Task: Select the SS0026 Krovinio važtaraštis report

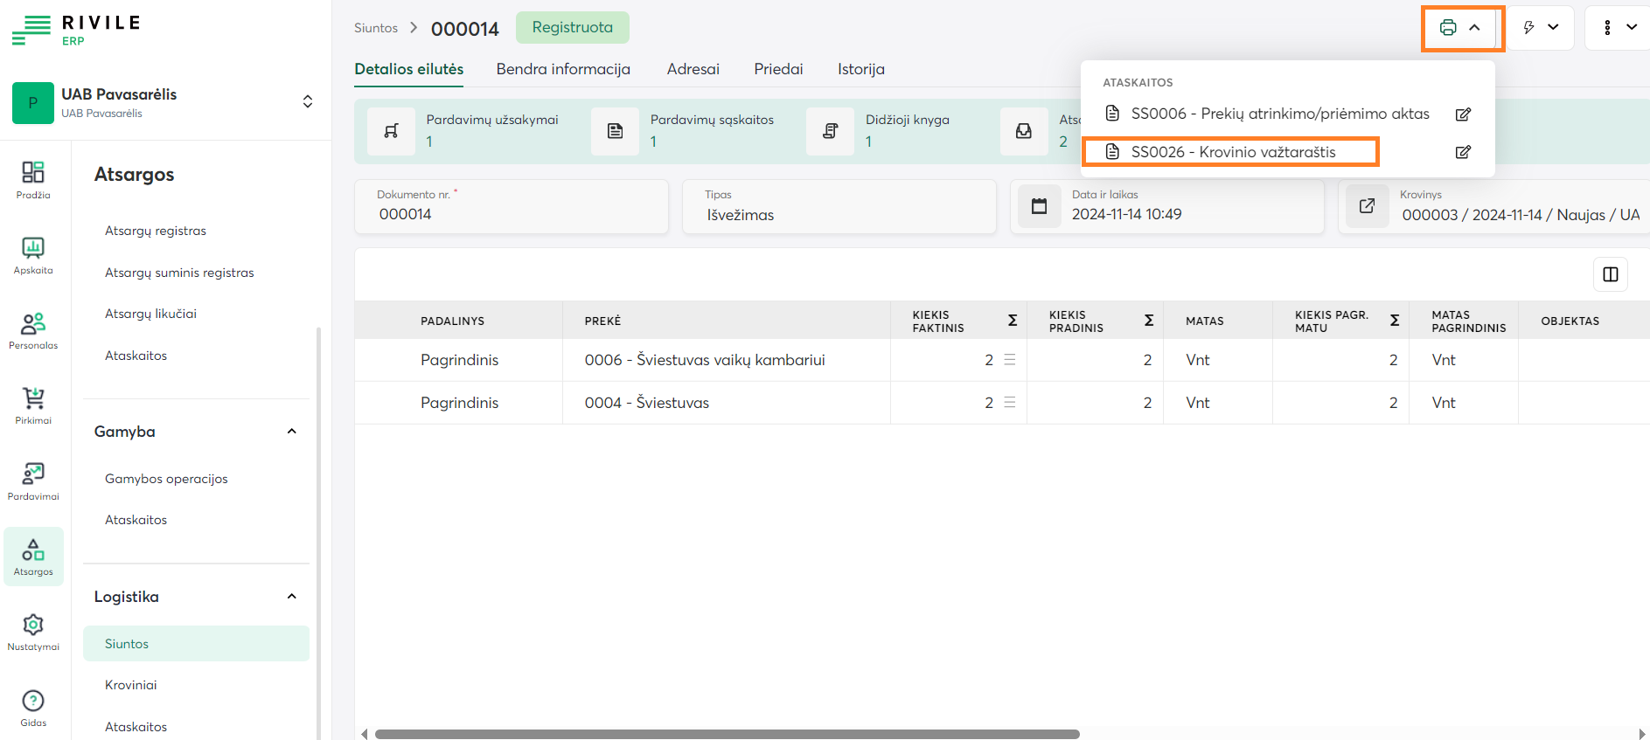Action: (x=1231, y=152)
